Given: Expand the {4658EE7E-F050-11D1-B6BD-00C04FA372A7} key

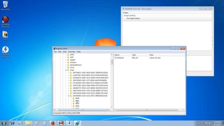Looking at the screenshot, I should (69, 88).
